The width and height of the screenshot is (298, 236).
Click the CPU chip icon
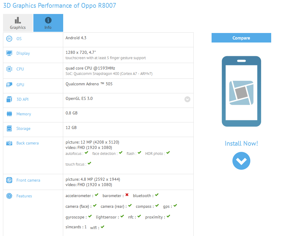9,69
